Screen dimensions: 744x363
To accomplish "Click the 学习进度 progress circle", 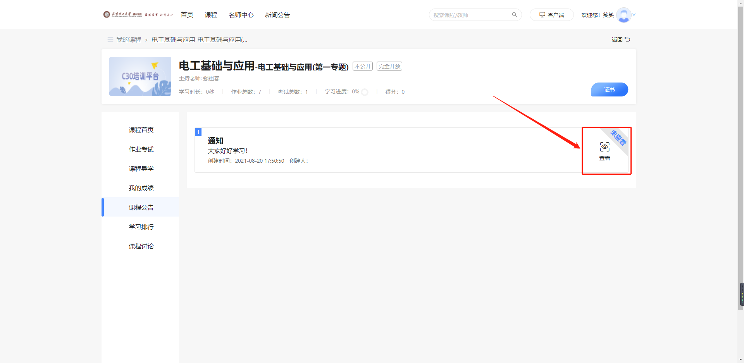I will click(365, 92).
